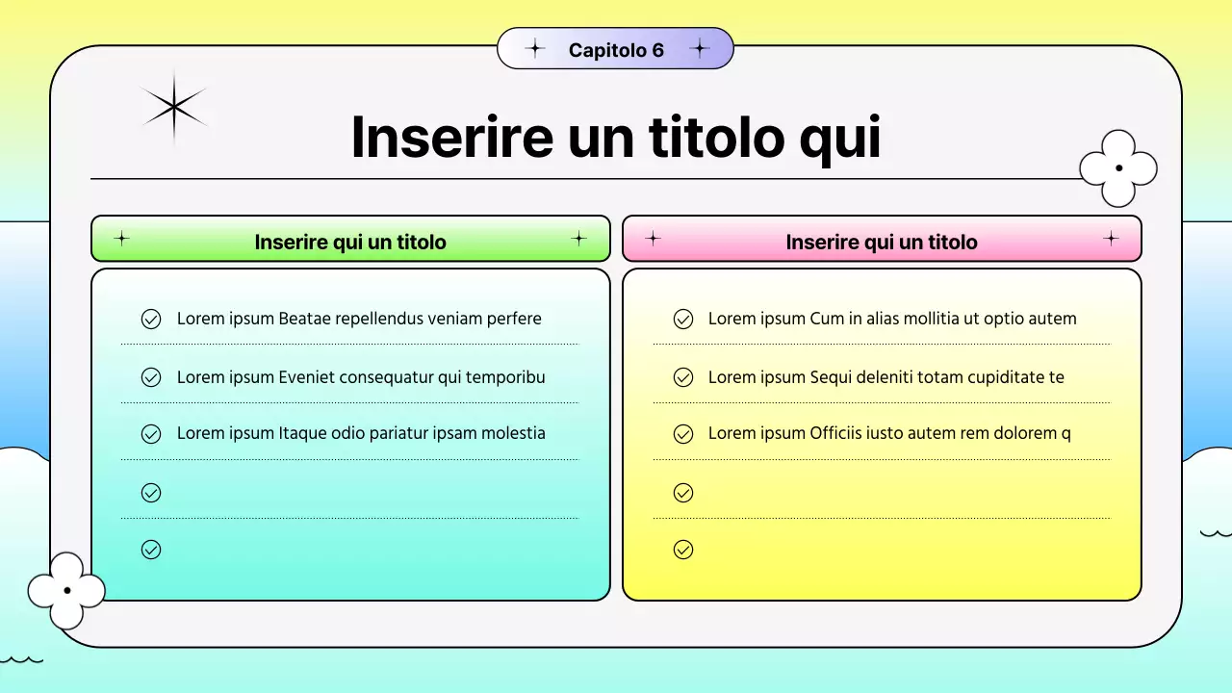Select the Capitolo 6 chapter label
The image size is (1232, 693).
pyautogui.click(x=616, y=50)
